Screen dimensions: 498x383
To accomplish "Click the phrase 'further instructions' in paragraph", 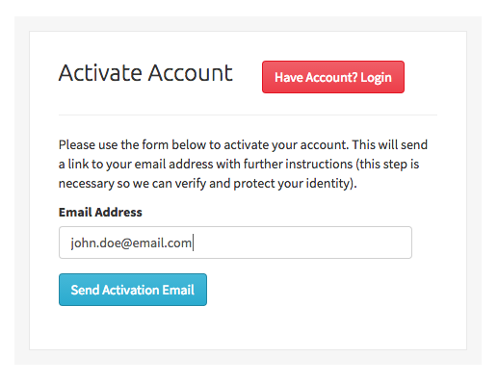I will coord(298,164).
